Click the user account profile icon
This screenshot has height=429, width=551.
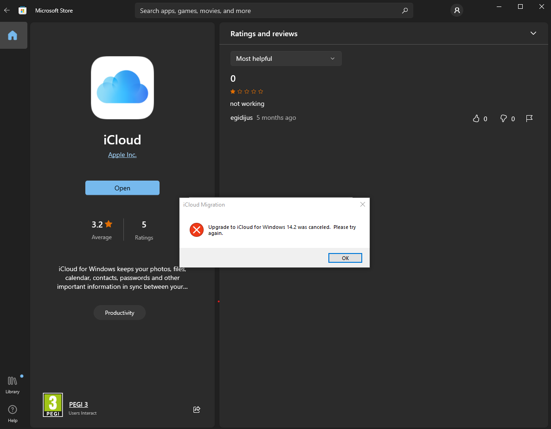(456, 10)
